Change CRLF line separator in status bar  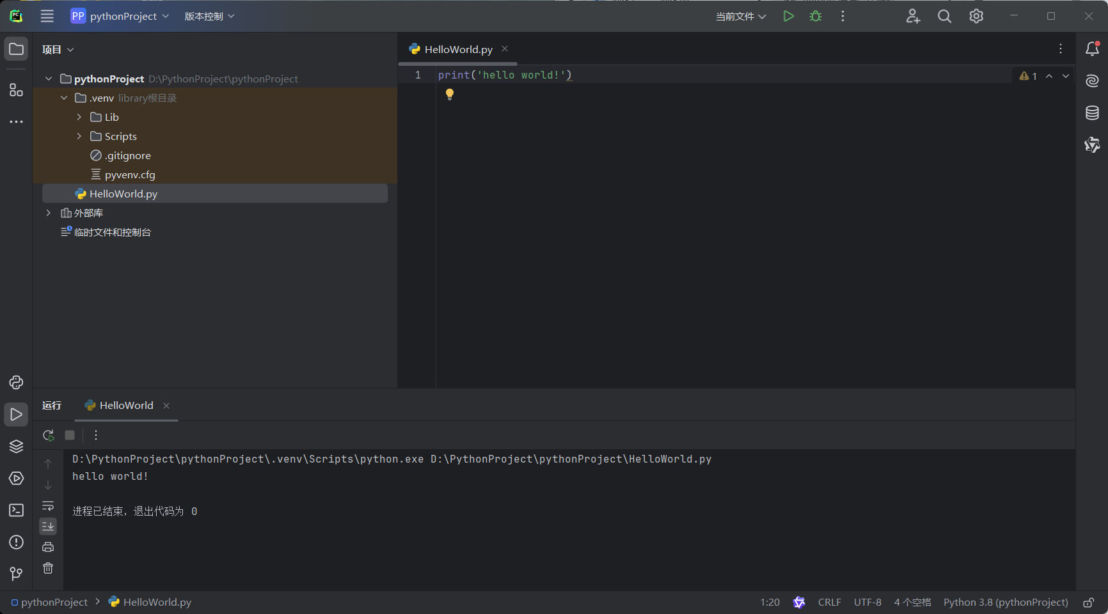point(830,602)
